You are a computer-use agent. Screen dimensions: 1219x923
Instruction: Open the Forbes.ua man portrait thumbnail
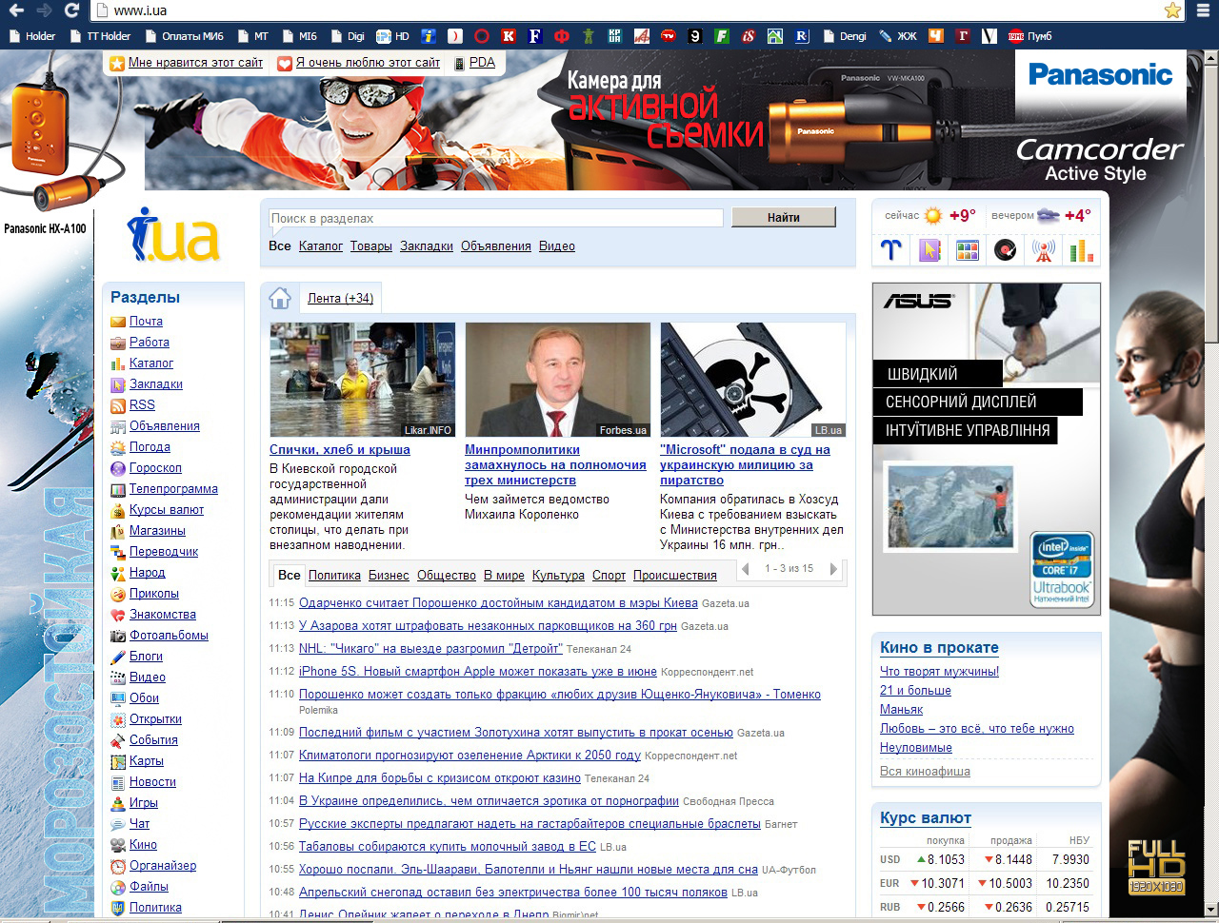coord(558,380)
